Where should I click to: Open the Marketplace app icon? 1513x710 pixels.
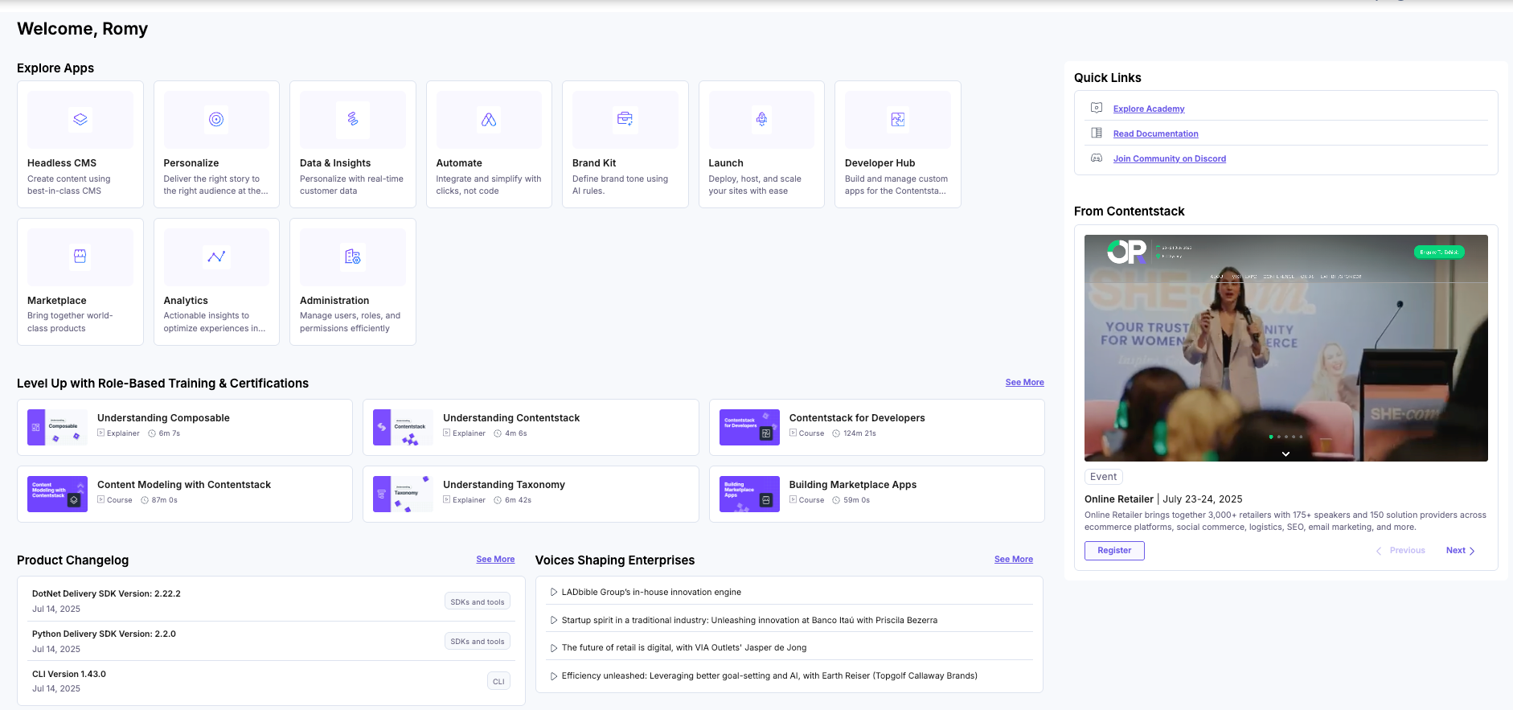(x=80, y=257)
